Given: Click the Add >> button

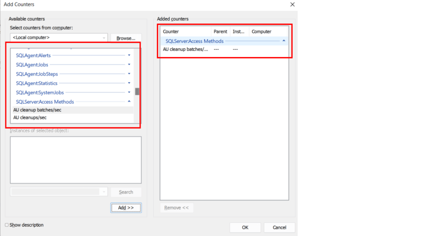Looking at the screenshot, I should pyautogui.click(x=126, y=208).
